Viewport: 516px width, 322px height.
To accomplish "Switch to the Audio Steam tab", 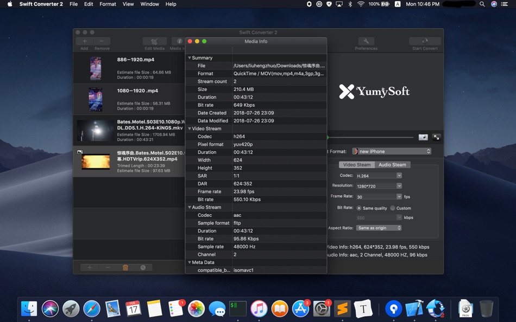I will pos(392,164).
